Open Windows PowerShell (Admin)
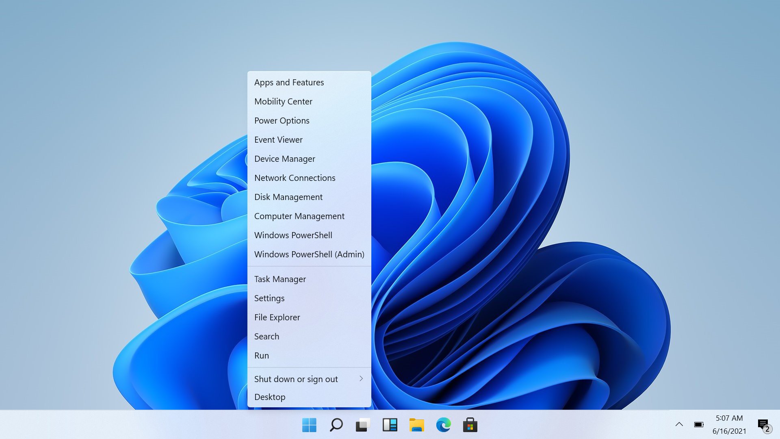This screenshot has width=780, height=439. click(x=309, y=254)
